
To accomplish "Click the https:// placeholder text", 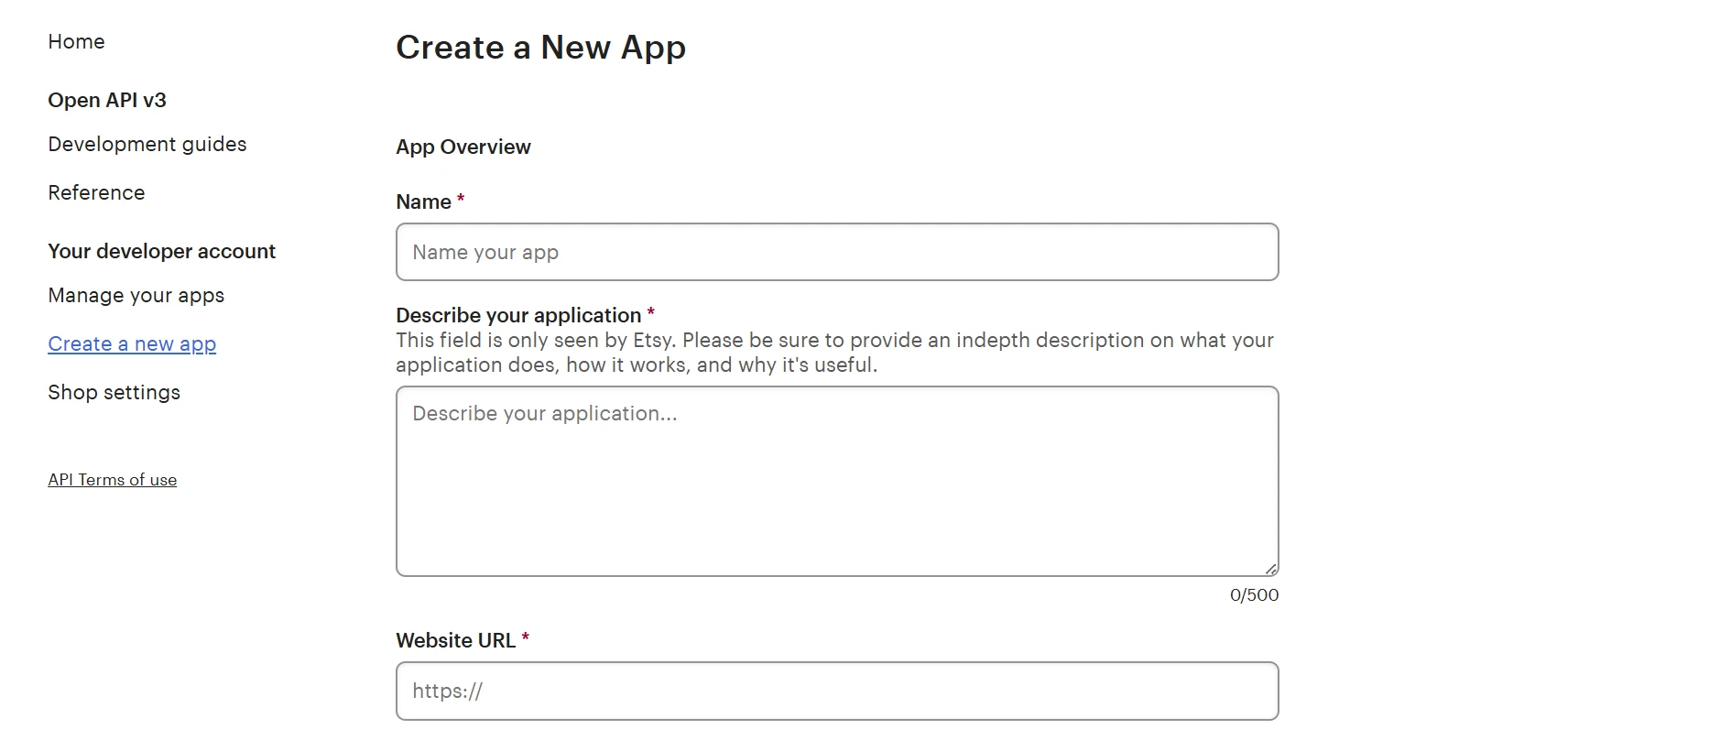I will click(x=446, y=691).
